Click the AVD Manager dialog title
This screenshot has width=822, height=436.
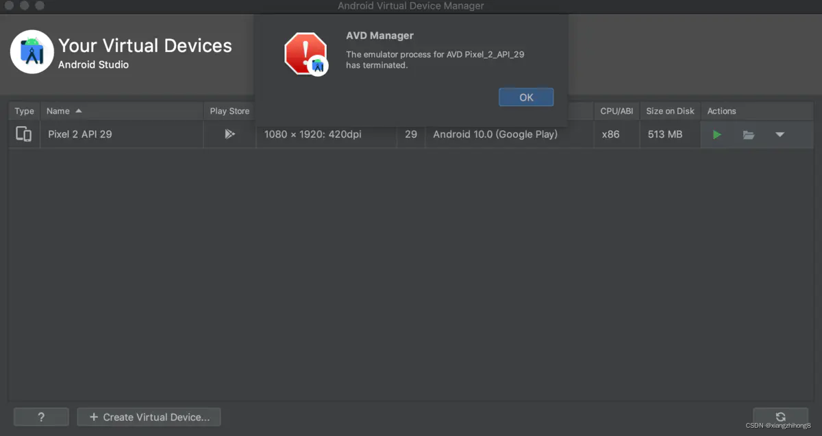click(379, 36)
